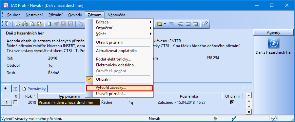
Task: Click the Agendy panel header button
Action: [274, 33]
